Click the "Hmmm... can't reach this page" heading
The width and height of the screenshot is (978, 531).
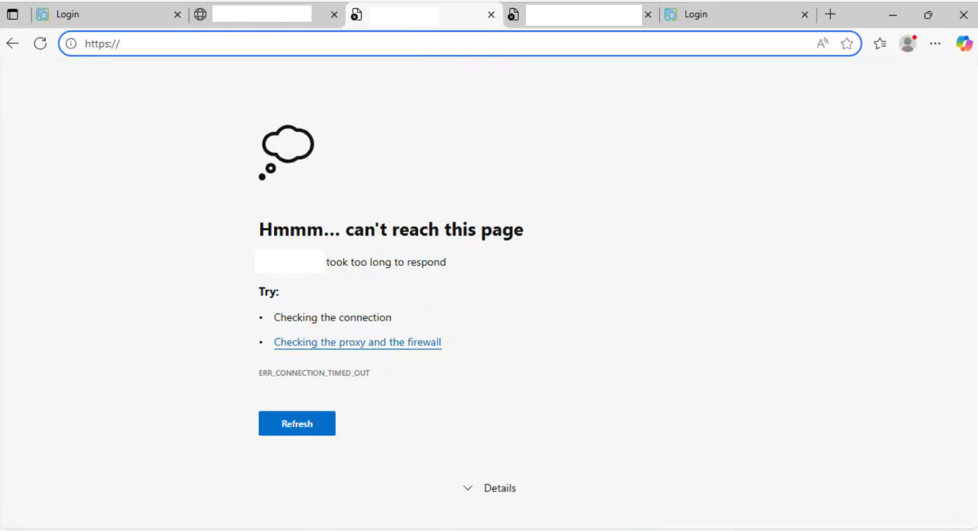coord(391,230)
